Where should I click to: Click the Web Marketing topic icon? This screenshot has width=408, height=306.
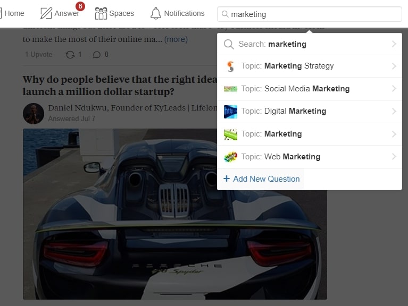230,157
